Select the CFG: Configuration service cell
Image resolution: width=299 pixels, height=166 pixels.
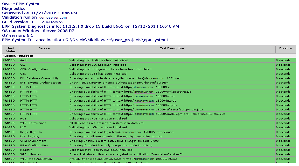point(44,69)
